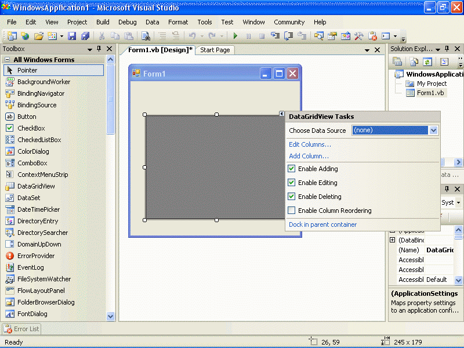Click the Step Over toolbar icon
The width and height of the screenshot is (464, 348).
pyautogui.click(x=288, y=36)
